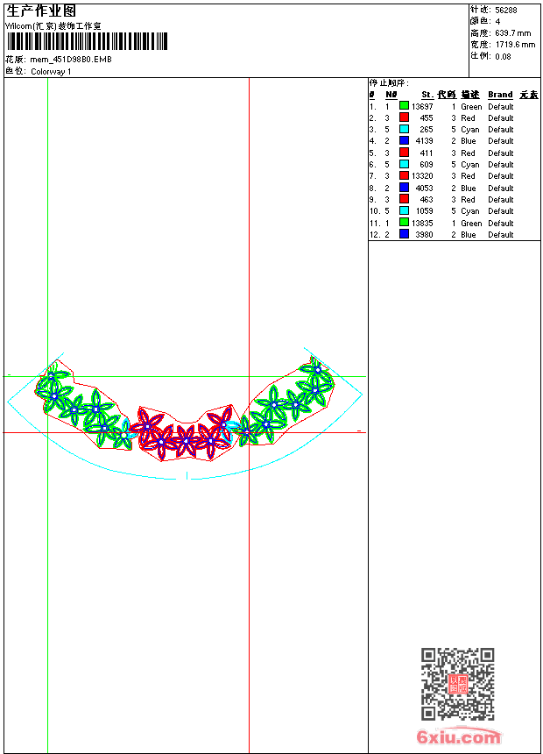Image resolution: width=543 pixels, height=754 pixels.
Task: Pick the cyan swatch in stop row 3
Action: pos(404,130)
